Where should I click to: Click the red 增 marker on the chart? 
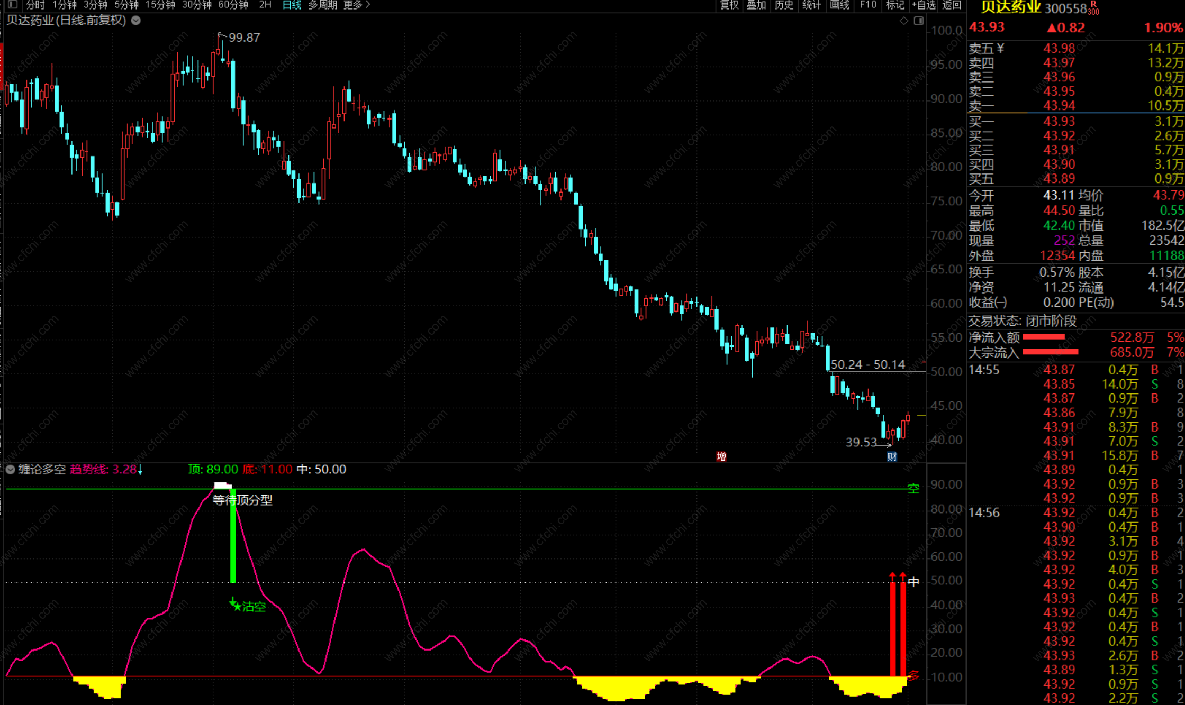click(721, 456)
